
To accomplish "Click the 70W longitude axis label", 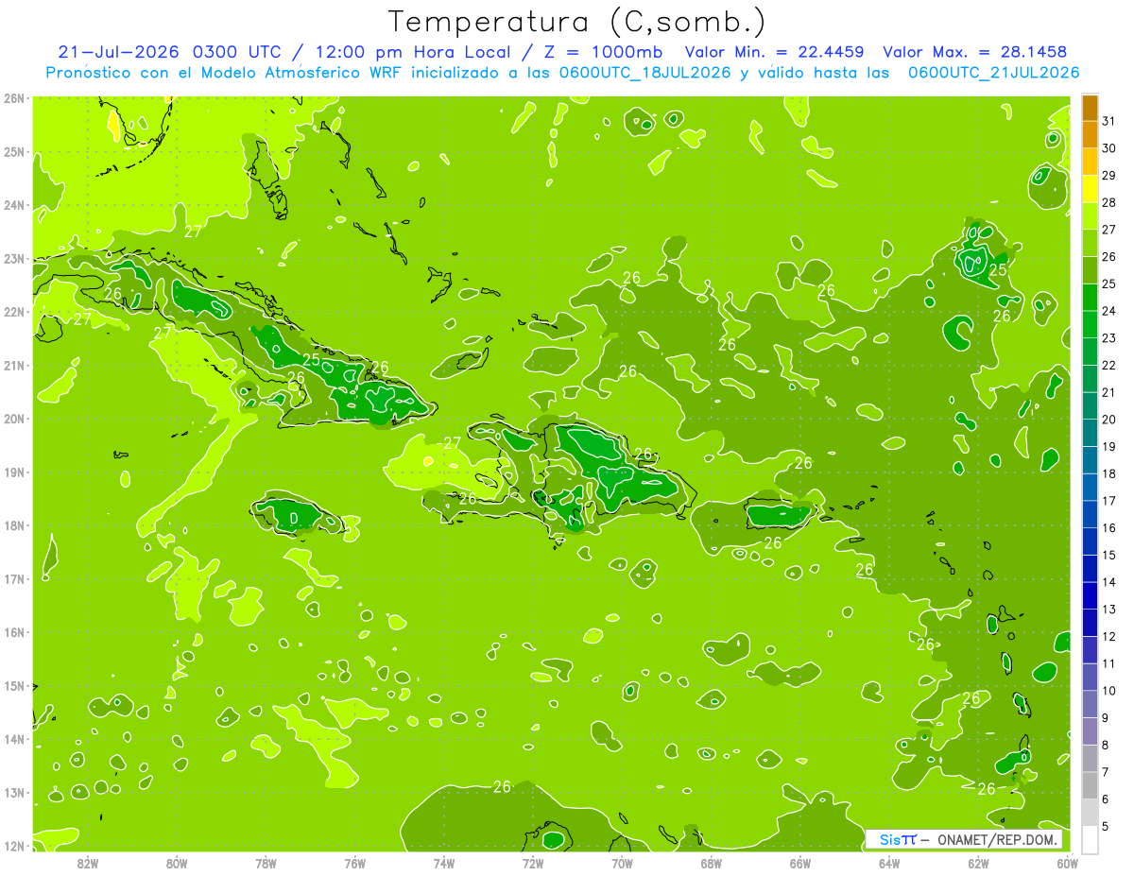I will [x=622, y=863].
